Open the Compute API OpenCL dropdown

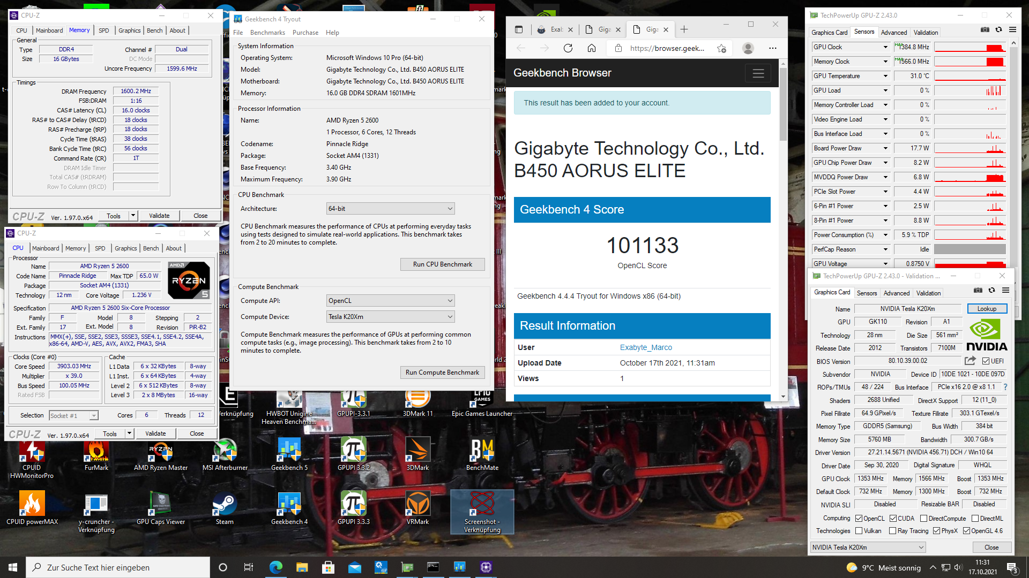(x=390, y=301)
